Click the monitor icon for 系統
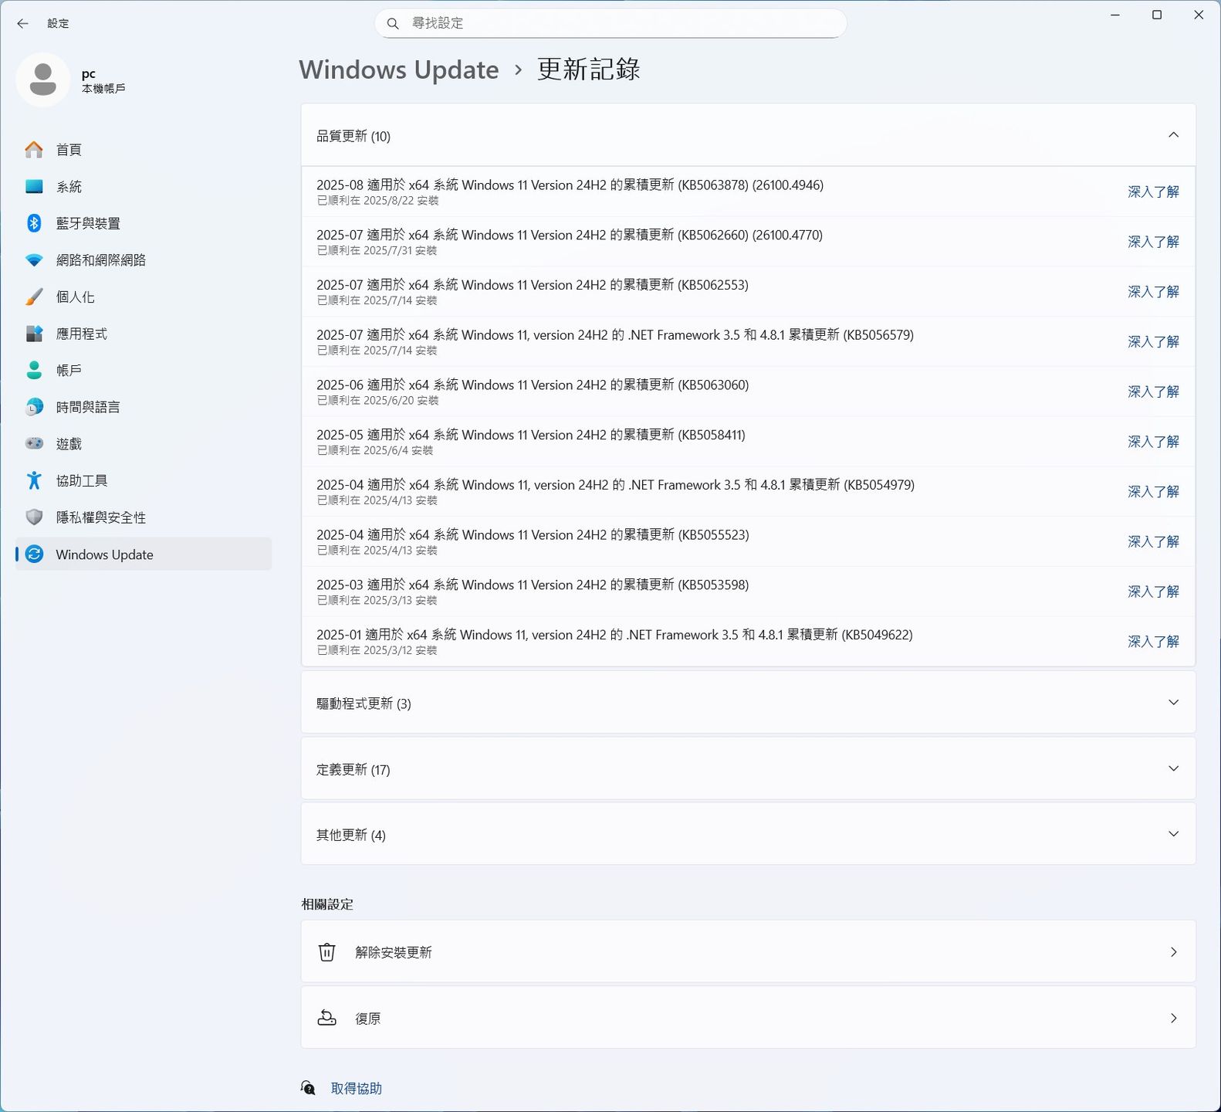 tap(34, 186)
